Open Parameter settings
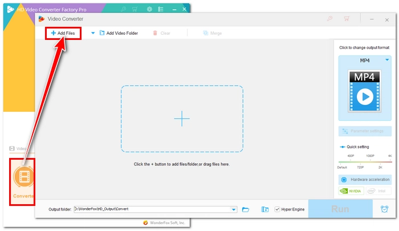Screen dimensions: 399x231 coord(365,131)
